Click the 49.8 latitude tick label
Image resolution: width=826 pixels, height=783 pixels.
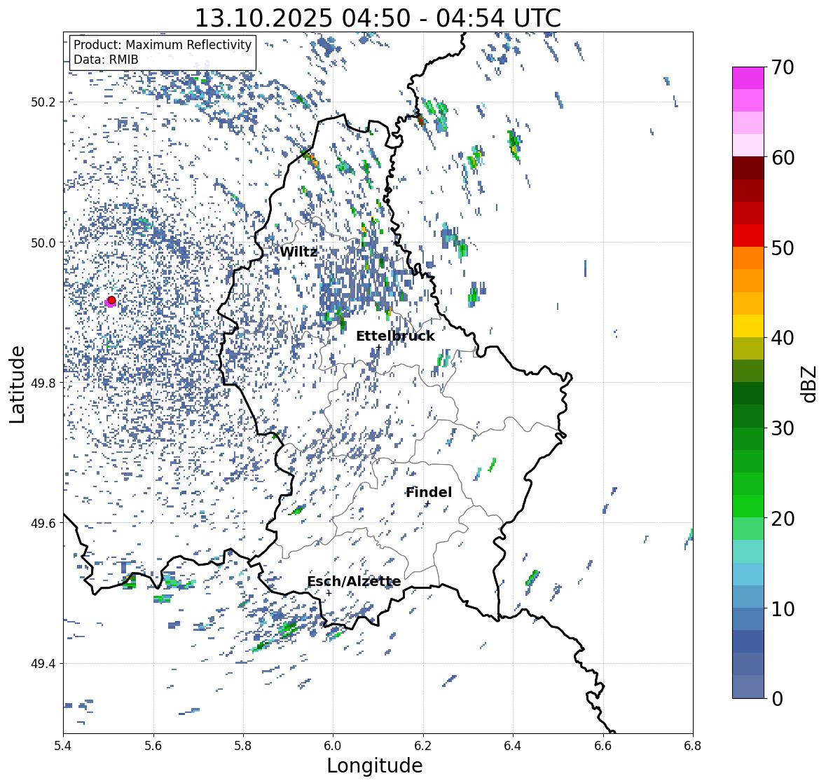pyautogui.click(x=45, y=383)
